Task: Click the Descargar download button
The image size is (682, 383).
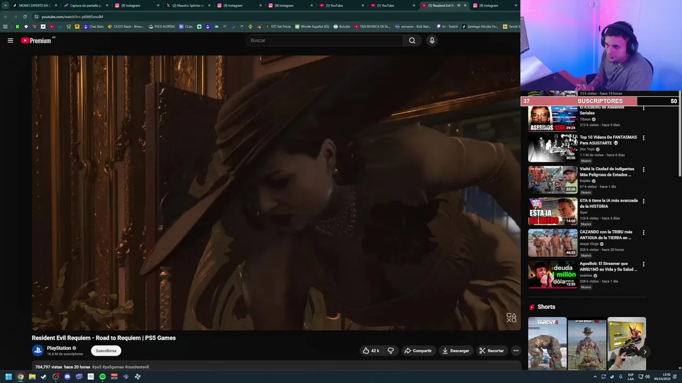Action: click(456, 351)
